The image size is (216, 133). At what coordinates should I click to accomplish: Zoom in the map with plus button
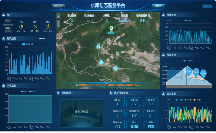(x=58, y=22)
